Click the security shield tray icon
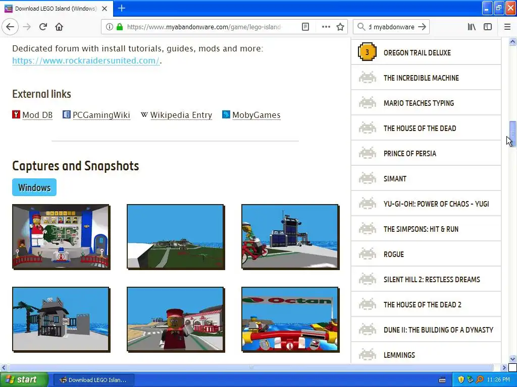 (x=460, y=380)
